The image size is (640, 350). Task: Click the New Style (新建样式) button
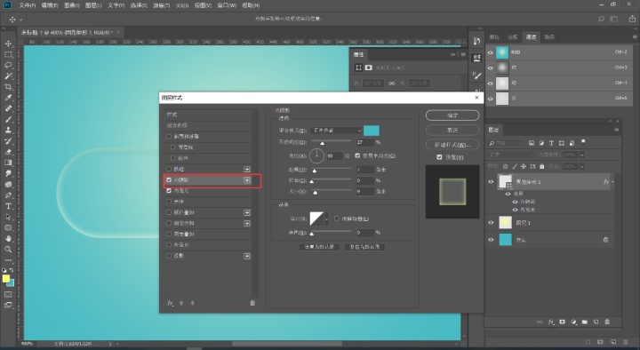pyautogui.click(x=452, y=145)
